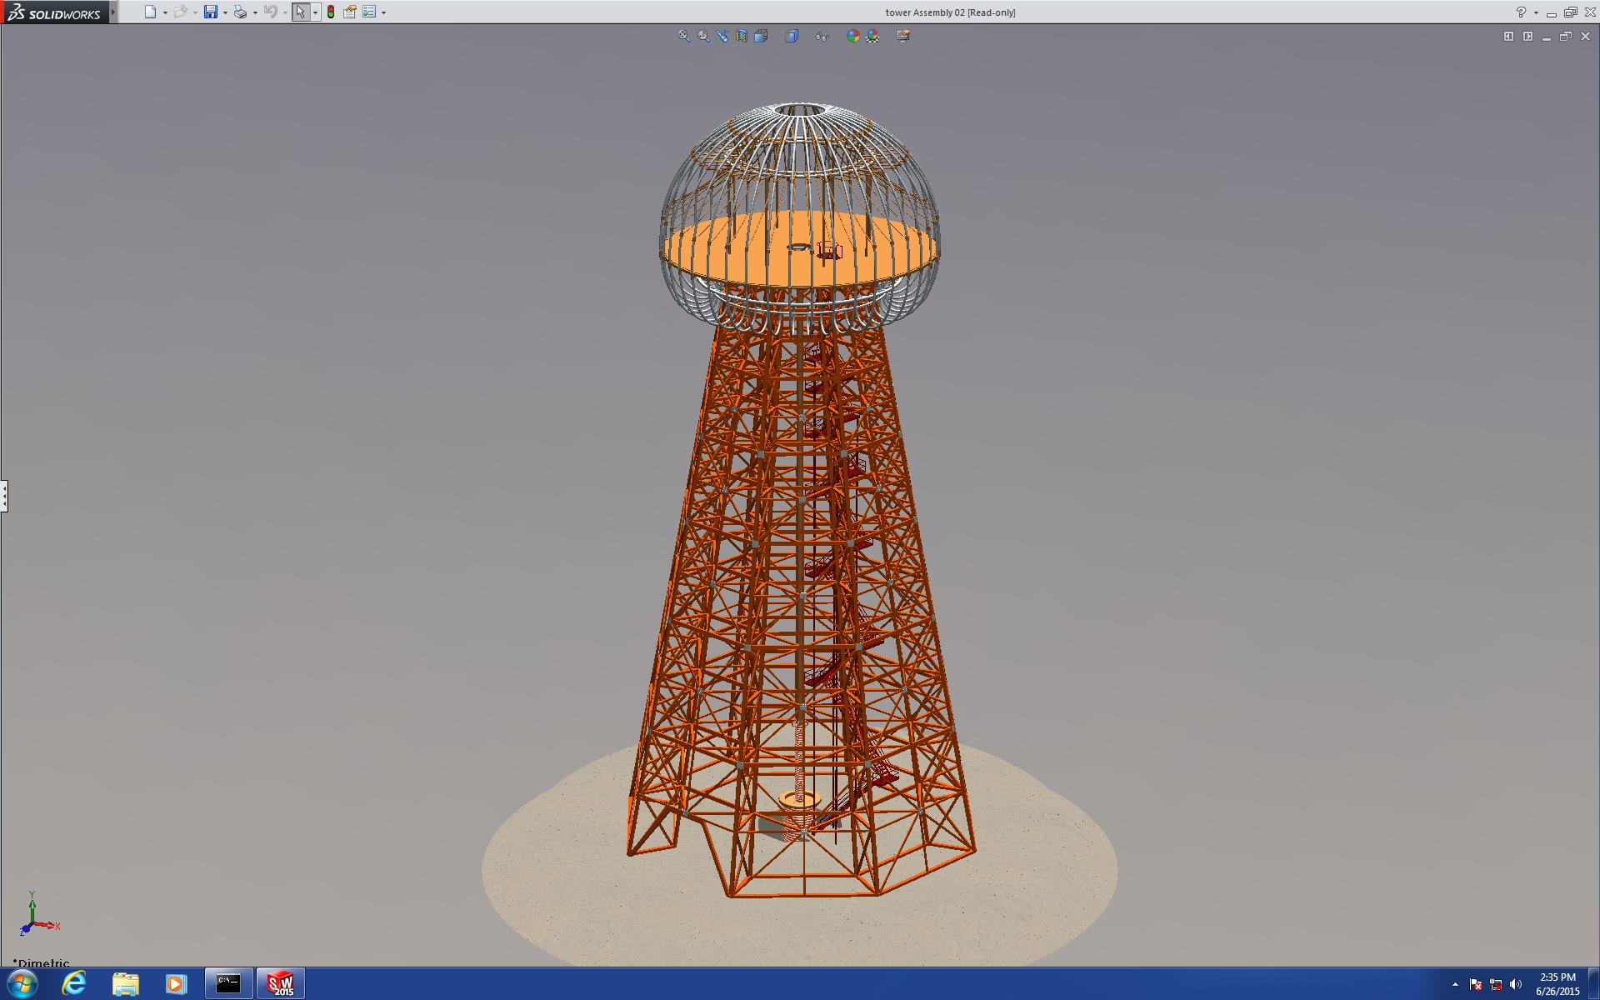
Task: Open the Options dropdown arrow
Action: 383,12
